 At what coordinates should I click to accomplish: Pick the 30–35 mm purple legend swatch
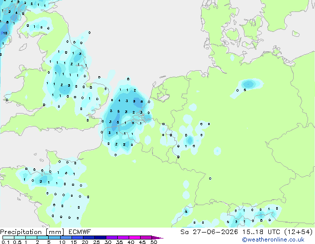tap(112, 238)
